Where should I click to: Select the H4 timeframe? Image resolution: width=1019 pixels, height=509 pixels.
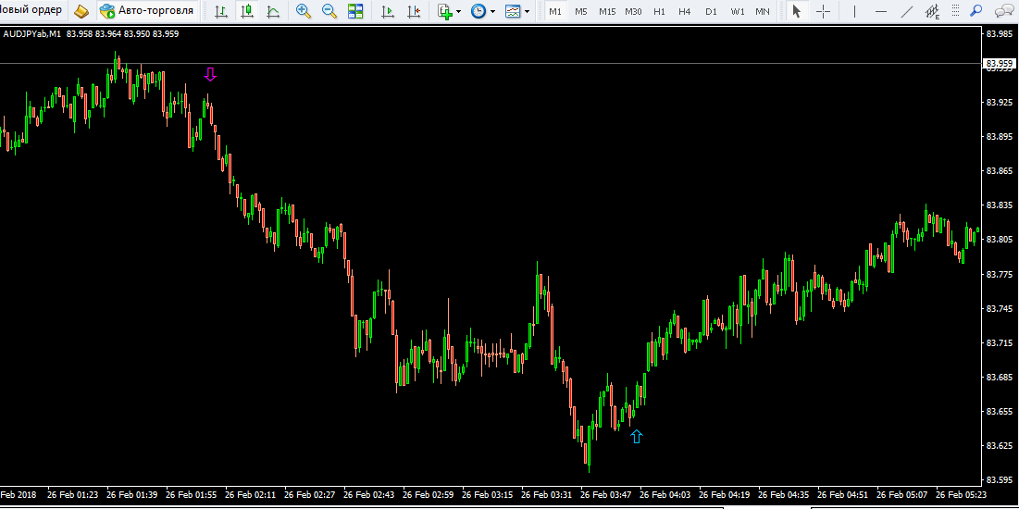685,12
